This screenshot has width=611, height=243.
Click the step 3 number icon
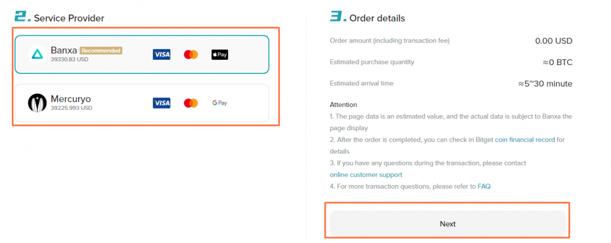click(x=338, y=17)
